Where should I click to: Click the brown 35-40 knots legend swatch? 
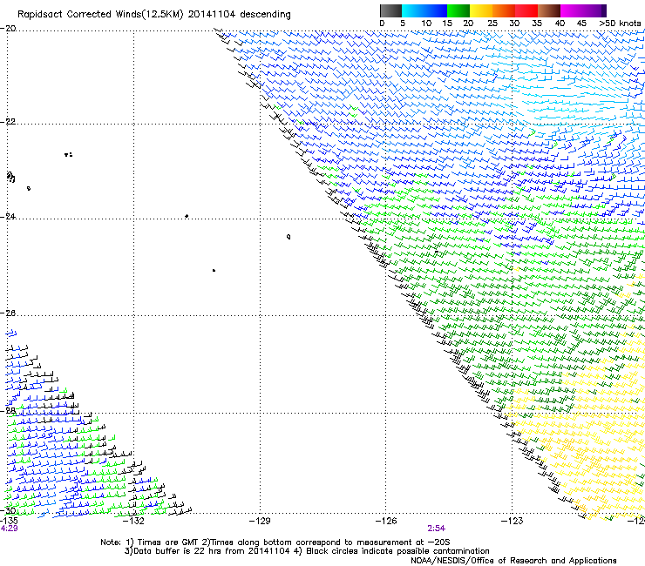549,10
